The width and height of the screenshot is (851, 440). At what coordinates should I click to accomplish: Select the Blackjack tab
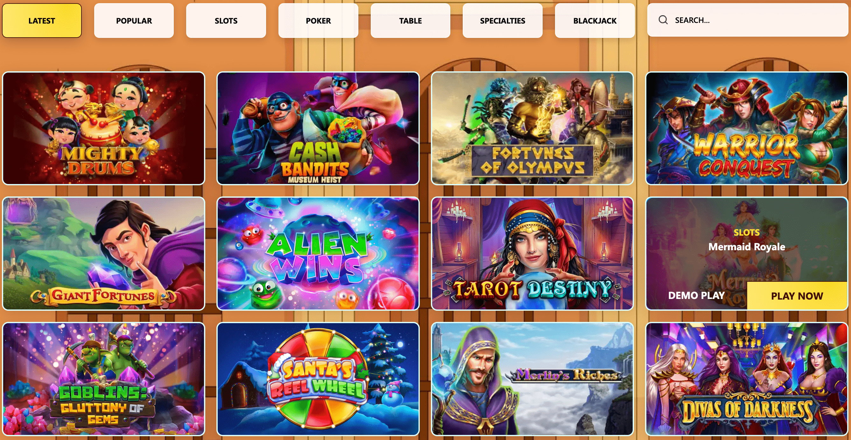point(594,20)
